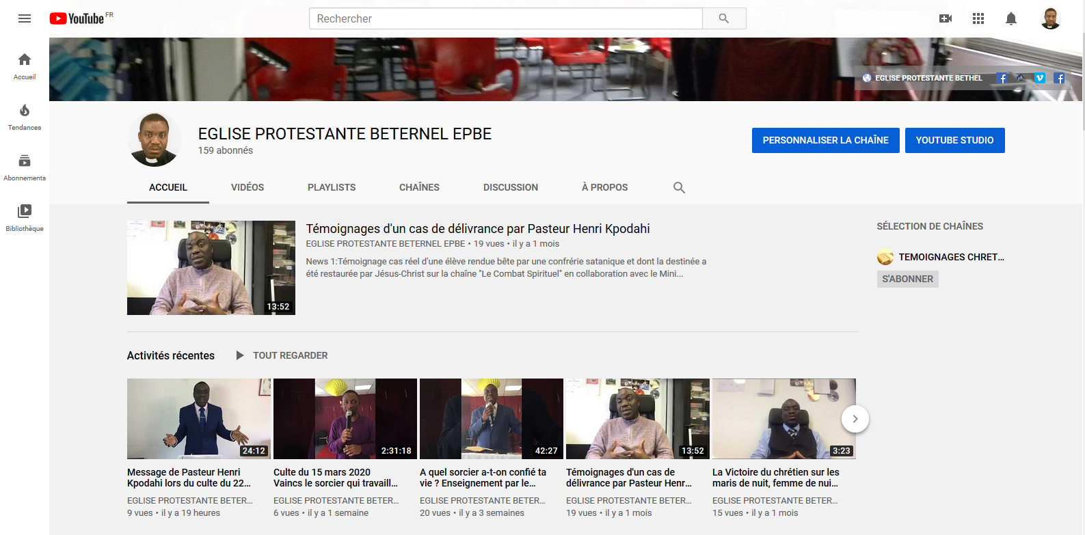Screen dimensions: 1085x535
Task: Click TOUT REGARDER link
Action: coord(291,355)
